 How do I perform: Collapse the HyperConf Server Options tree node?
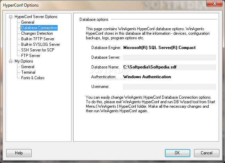(10, 17)
